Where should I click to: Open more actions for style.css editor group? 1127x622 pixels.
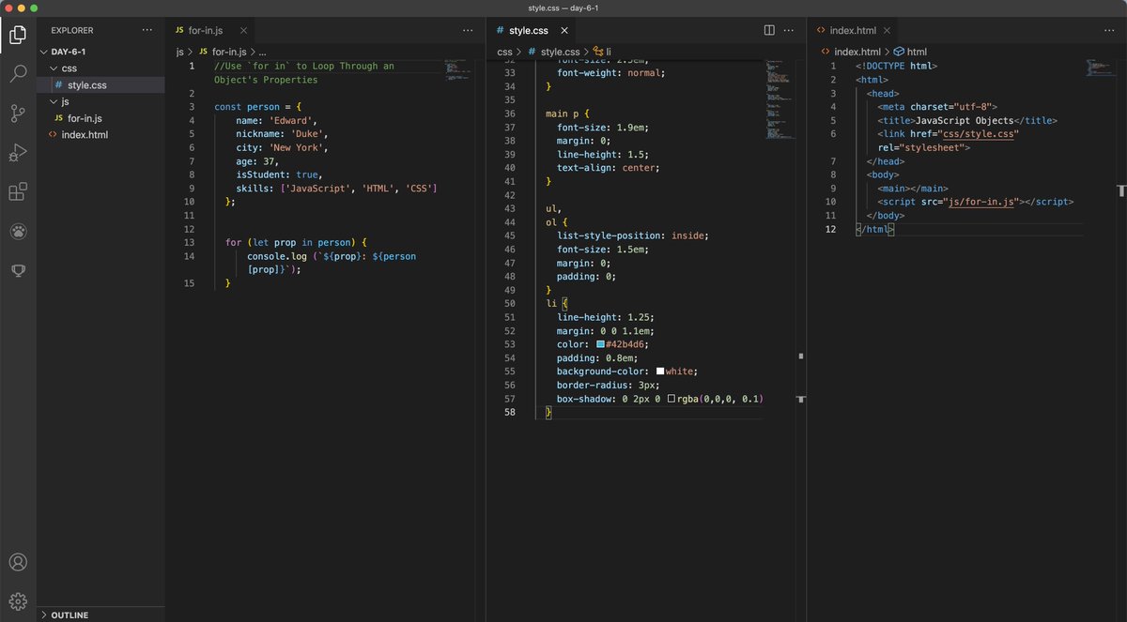789,30
